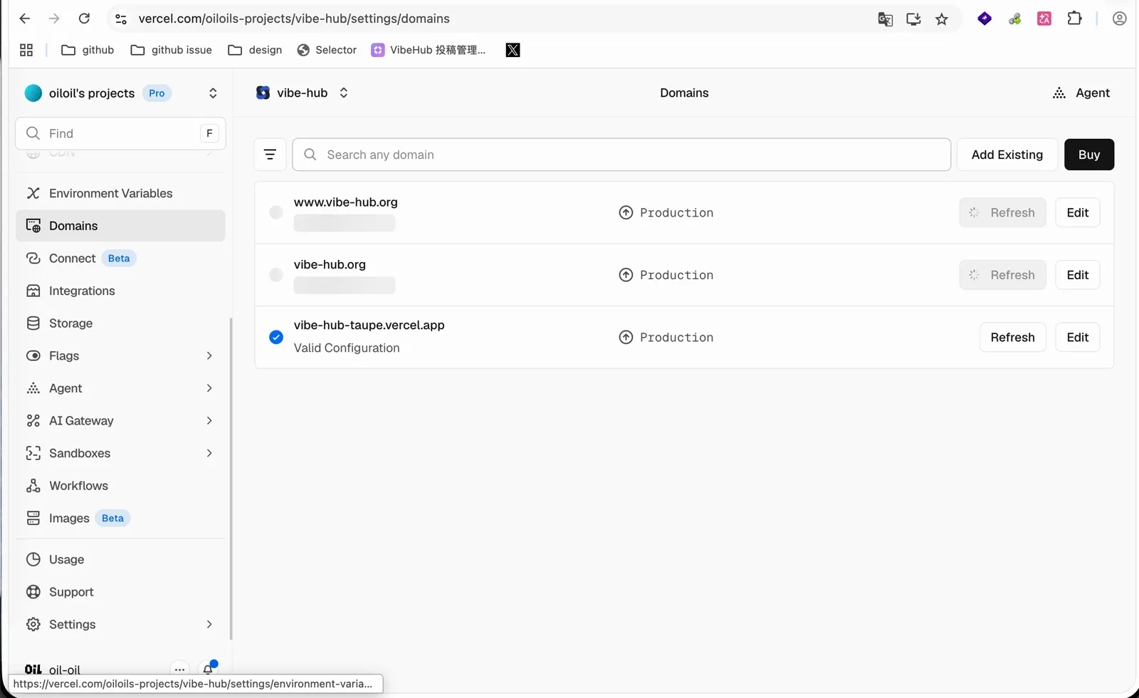Open Selector bookmark

[x=327, y=50]
